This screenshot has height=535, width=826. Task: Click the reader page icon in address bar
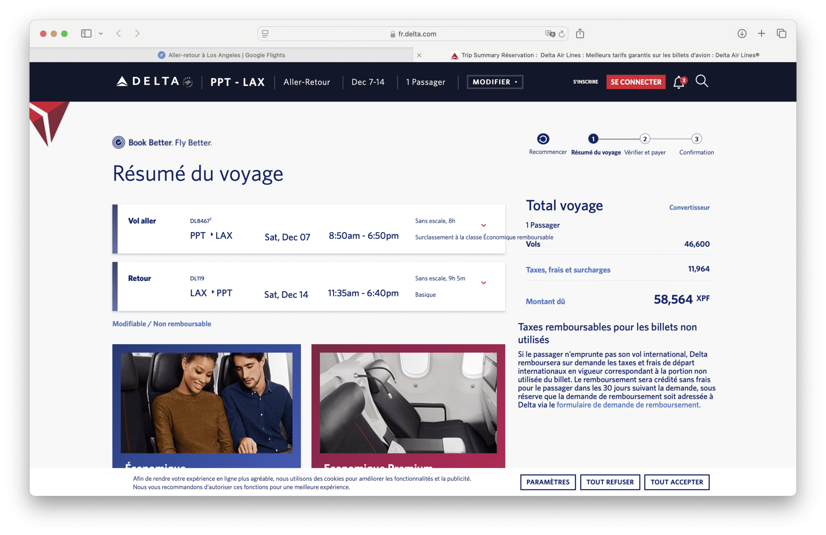point(265,34)
